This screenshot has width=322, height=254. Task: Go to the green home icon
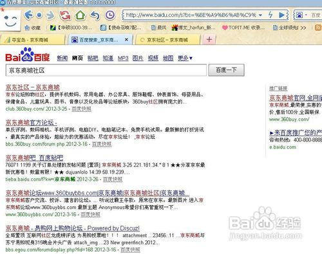(x=80, y=15)
